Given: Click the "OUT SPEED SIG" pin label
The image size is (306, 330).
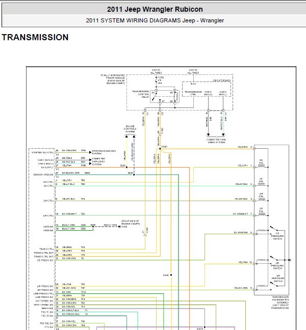Looking at the screenshot, I should click(44, 301).
